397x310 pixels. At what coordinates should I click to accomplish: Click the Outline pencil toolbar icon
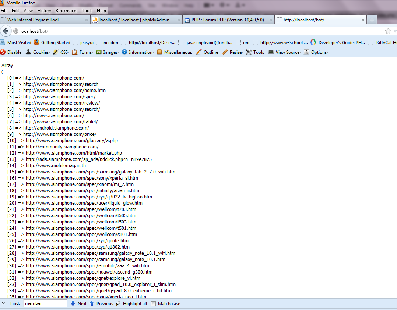coord(199,52)
